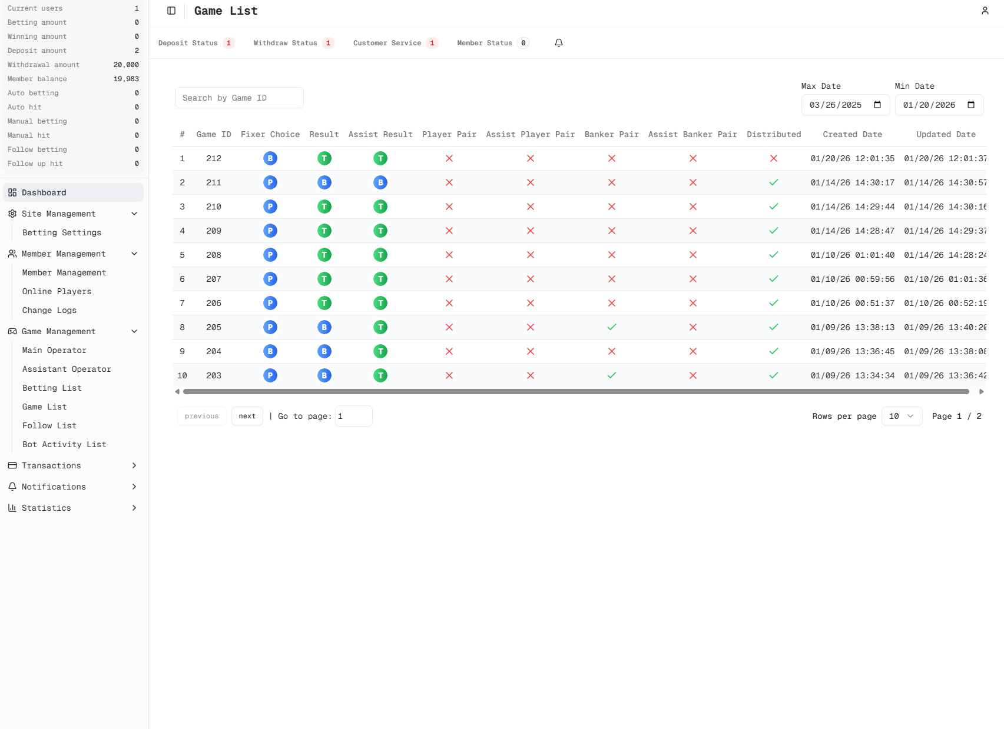Click the Distributed status mark for game 212
1004x729 pixels.
(773, 158)
